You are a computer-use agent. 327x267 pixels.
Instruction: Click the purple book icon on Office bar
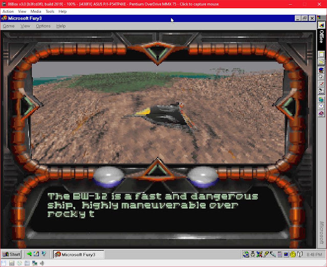click(321, 114)
